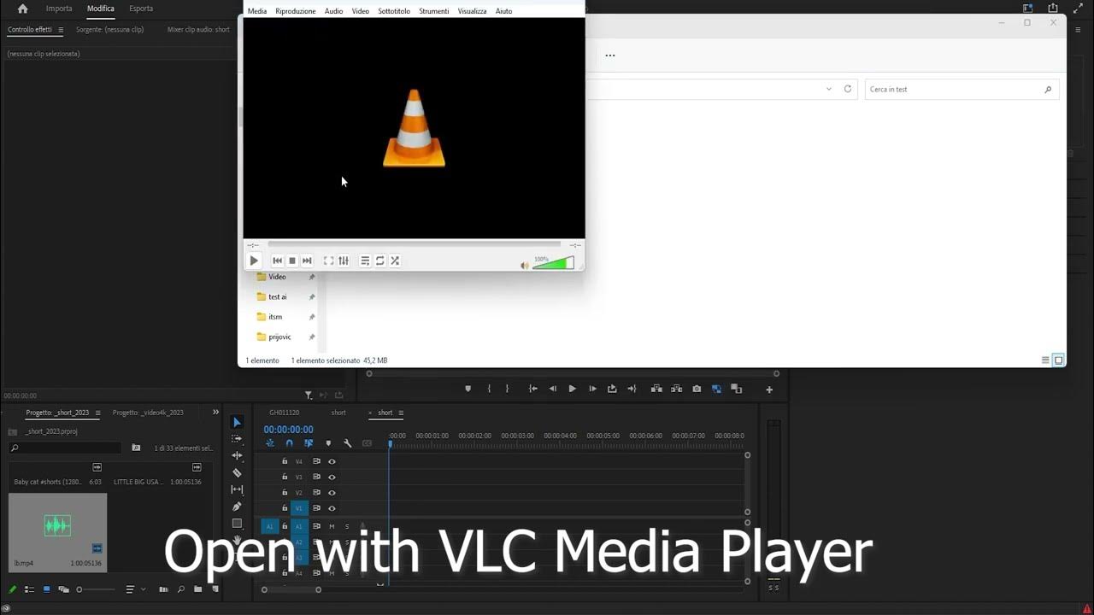Screen dimensions: 1094x615
Task: Open project sort icons dropdown
Action: [134, 589]
